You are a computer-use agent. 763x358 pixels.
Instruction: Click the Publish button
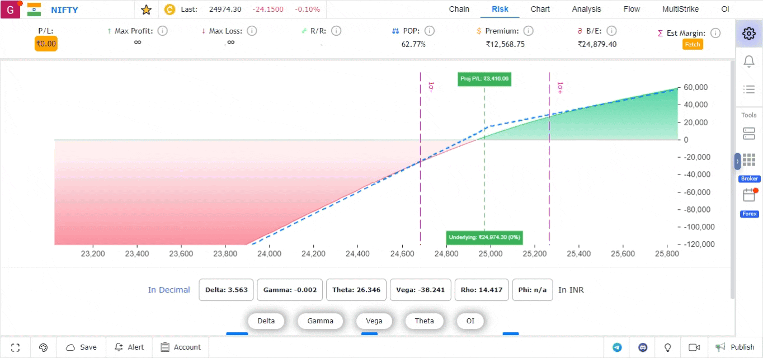point(735,347)
